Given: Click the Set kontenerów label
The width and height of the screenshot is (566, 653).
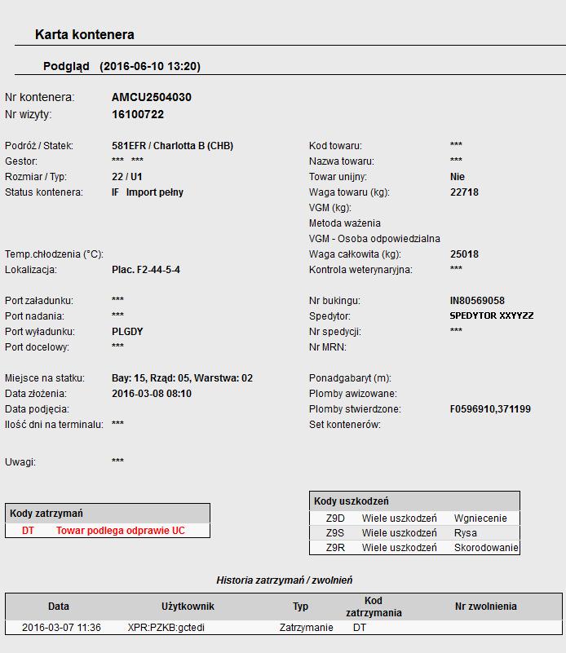Looking at the screenshot, I should click(x=345, y=425).
